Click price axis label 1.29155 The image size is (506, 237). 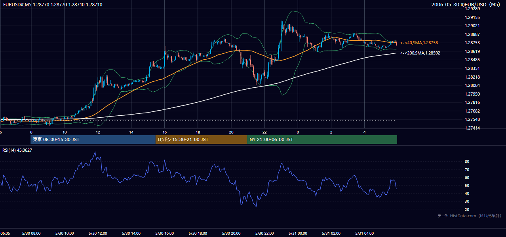(472, 17)
